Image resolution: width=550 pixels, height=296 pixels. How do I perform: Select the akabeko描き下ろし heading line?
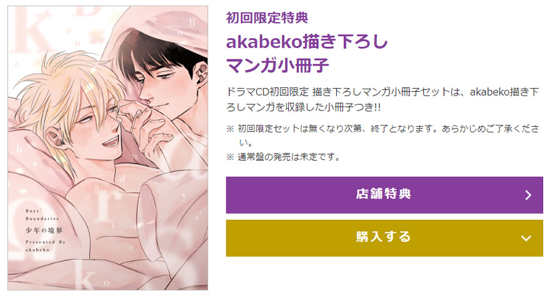(307, 42)
